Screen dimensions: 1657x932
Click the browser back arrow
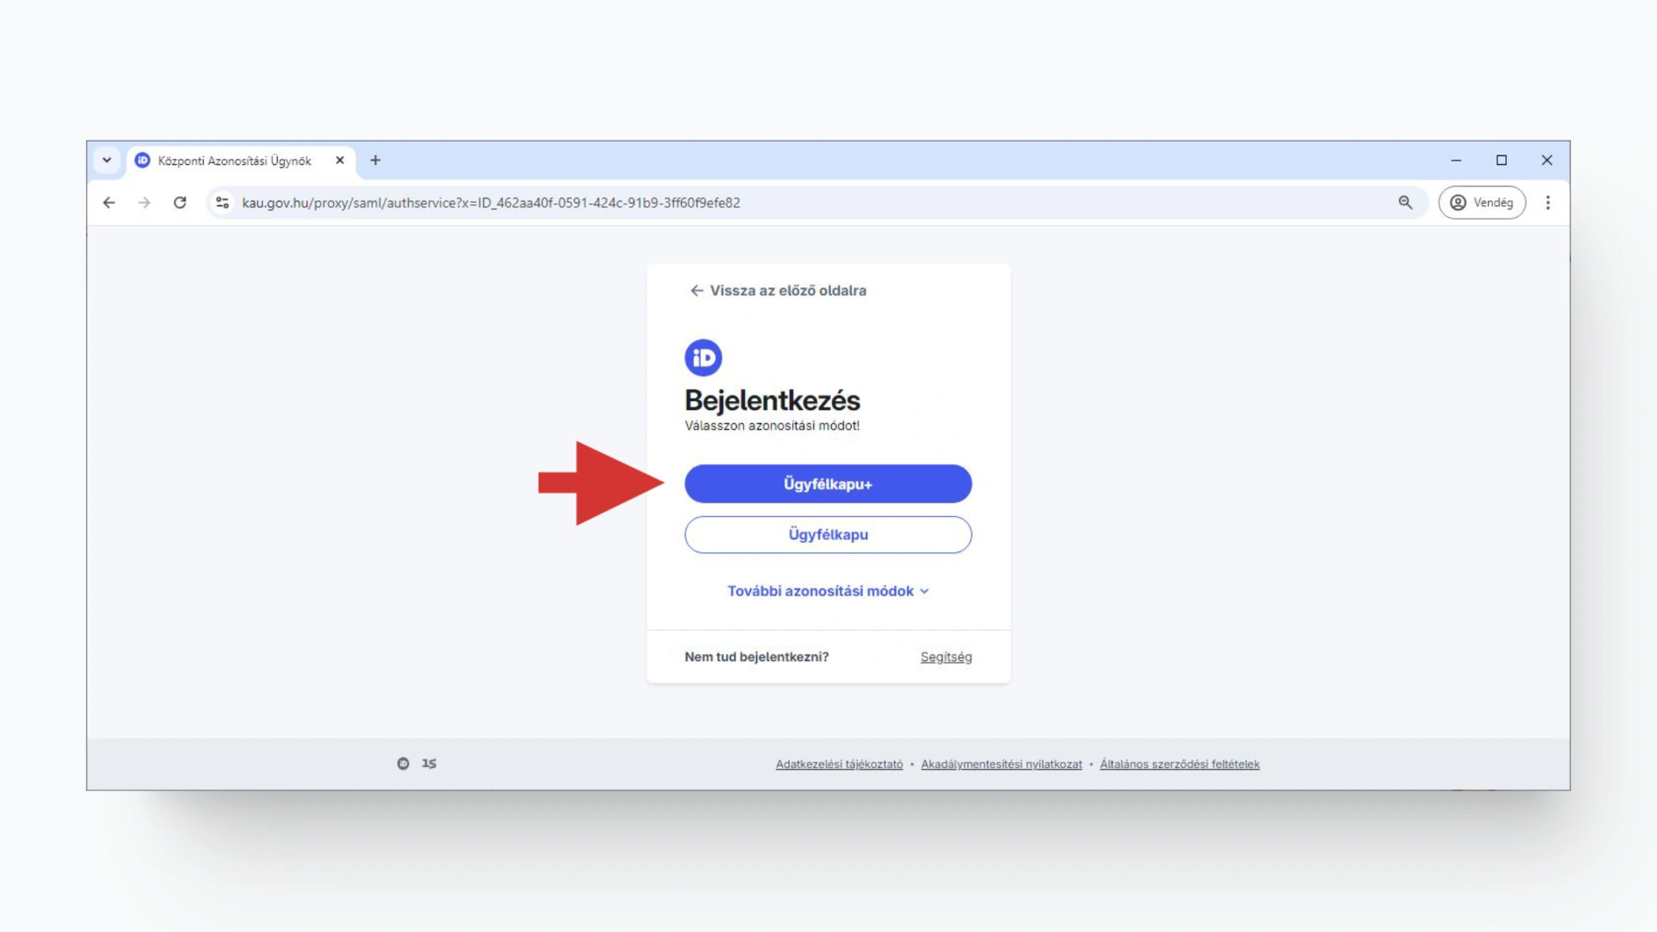coord(109,203)
